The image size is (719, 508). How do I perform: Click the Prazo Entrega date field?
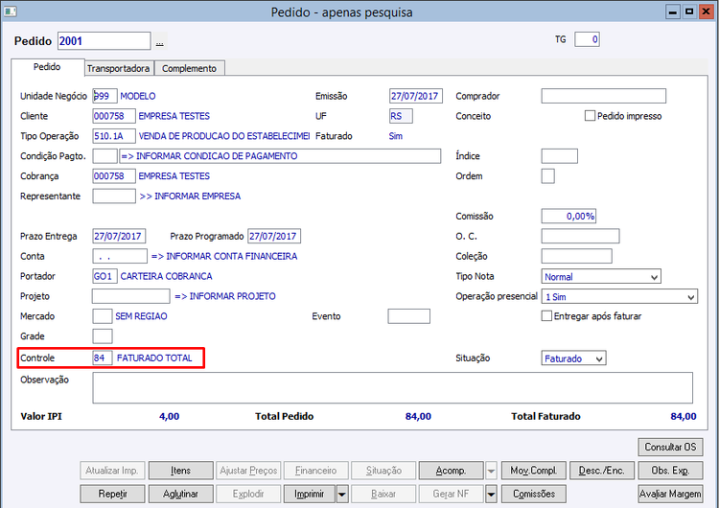click(x=119, y=236)
